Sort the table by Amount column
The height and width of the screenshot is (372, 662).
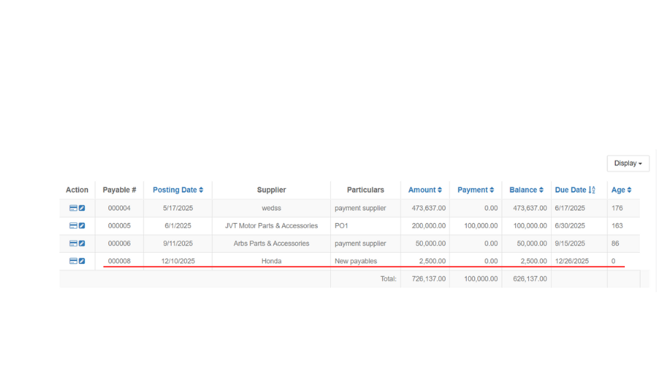tap(425, 190)
